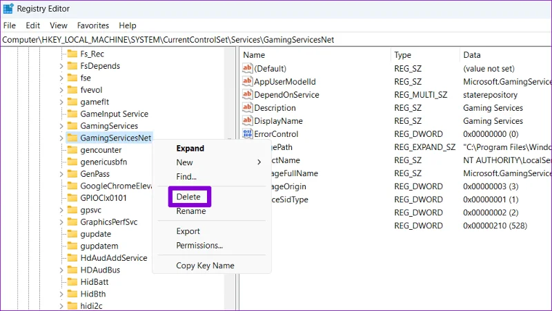This screenshot has height=311, width=552.
Task: Click the string icon next to AppUserModelId
Action: 248,81
